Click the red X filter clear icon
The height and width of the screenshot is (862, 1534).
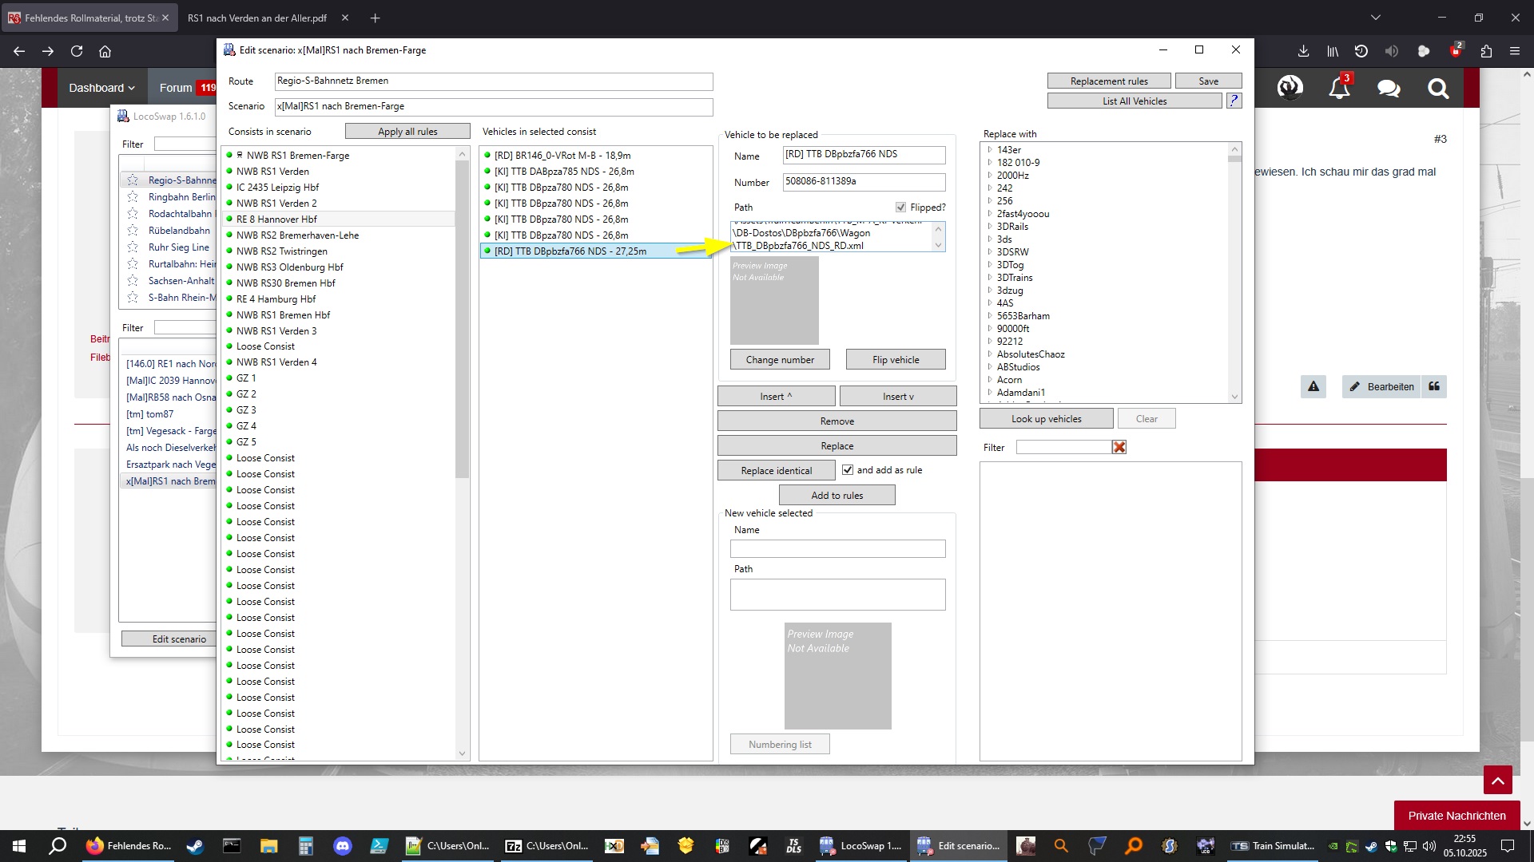(x=1119, y=448)
